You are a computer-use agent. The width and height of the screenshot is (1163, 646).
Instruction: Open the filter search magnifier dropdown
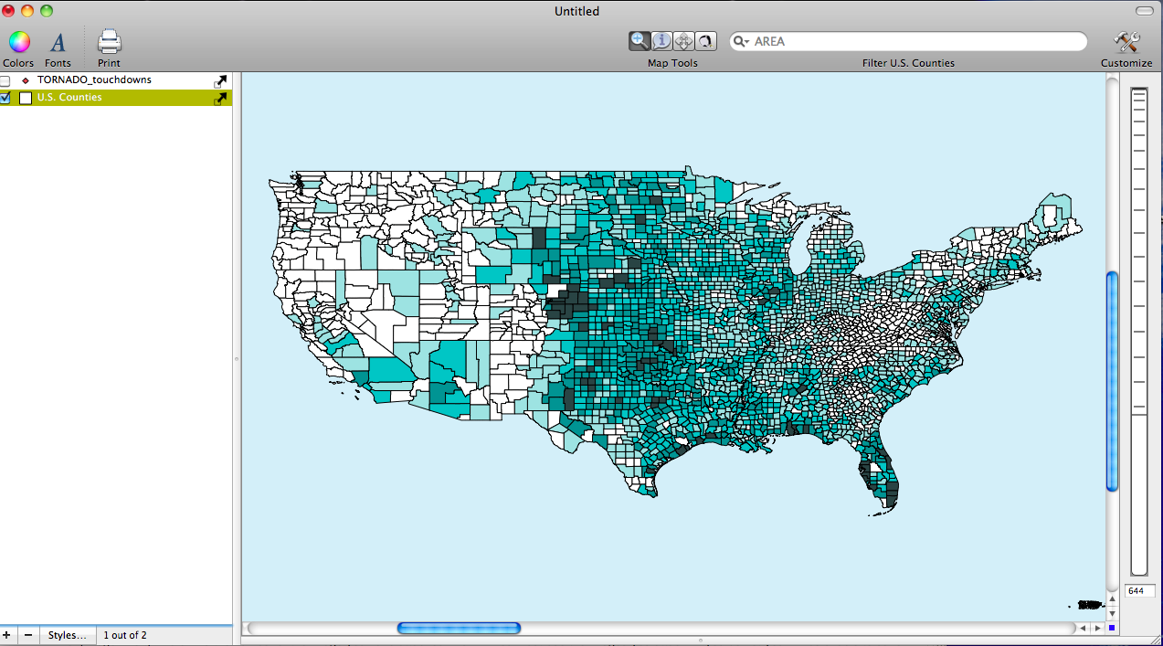click(742, 42)
